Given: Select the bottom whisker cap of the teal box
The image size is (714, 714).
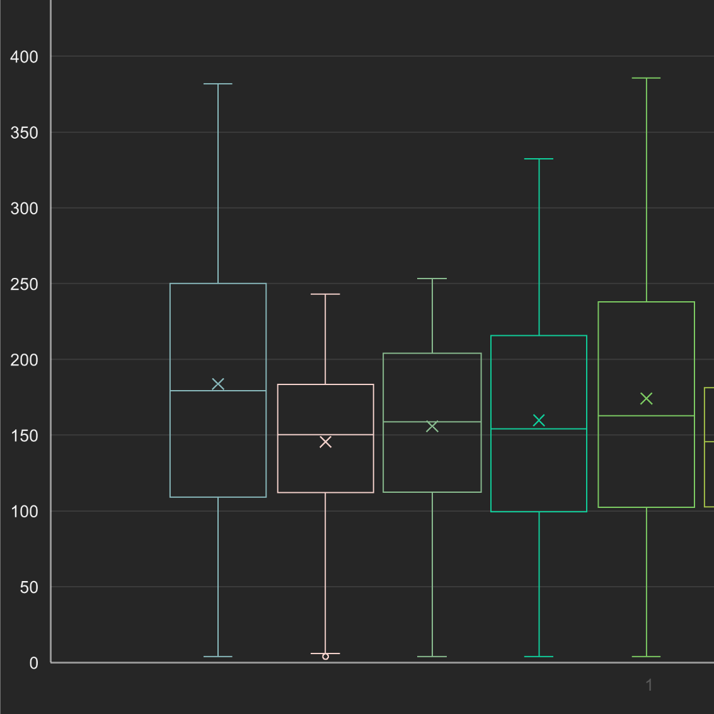Looking at the screenshot, I should click(x=539, y=657).
